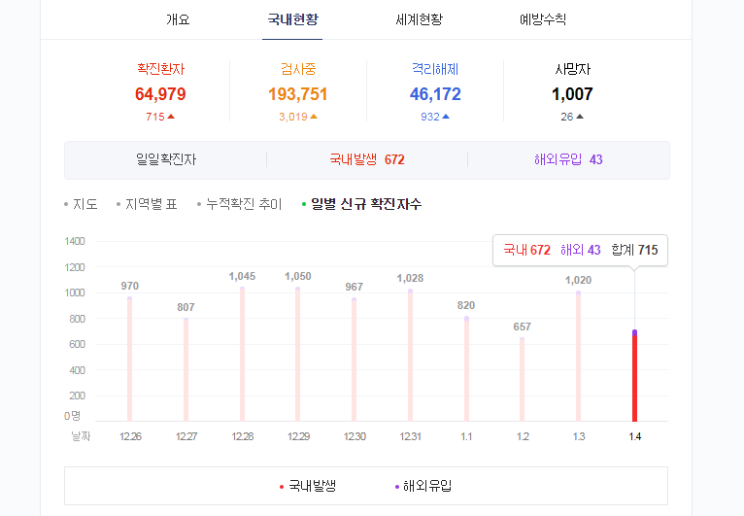Click the highlighted red 1.4 bar

(x=635, y=375)
